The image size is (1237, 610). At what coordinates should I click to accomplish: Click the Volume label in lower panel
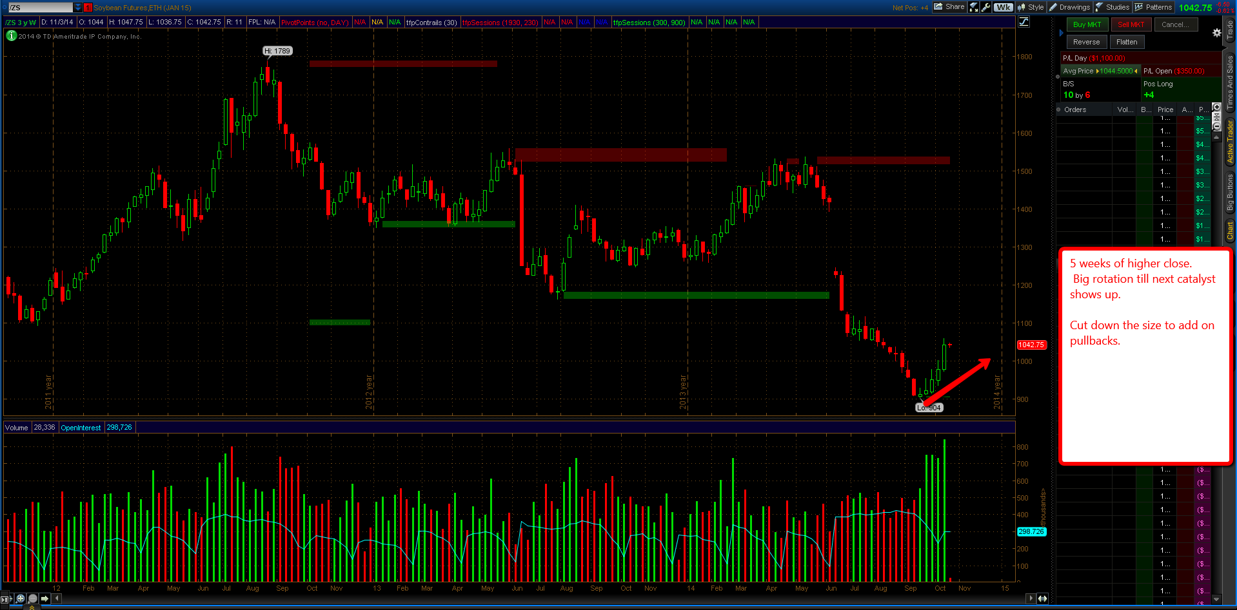(x=17, y=427)
